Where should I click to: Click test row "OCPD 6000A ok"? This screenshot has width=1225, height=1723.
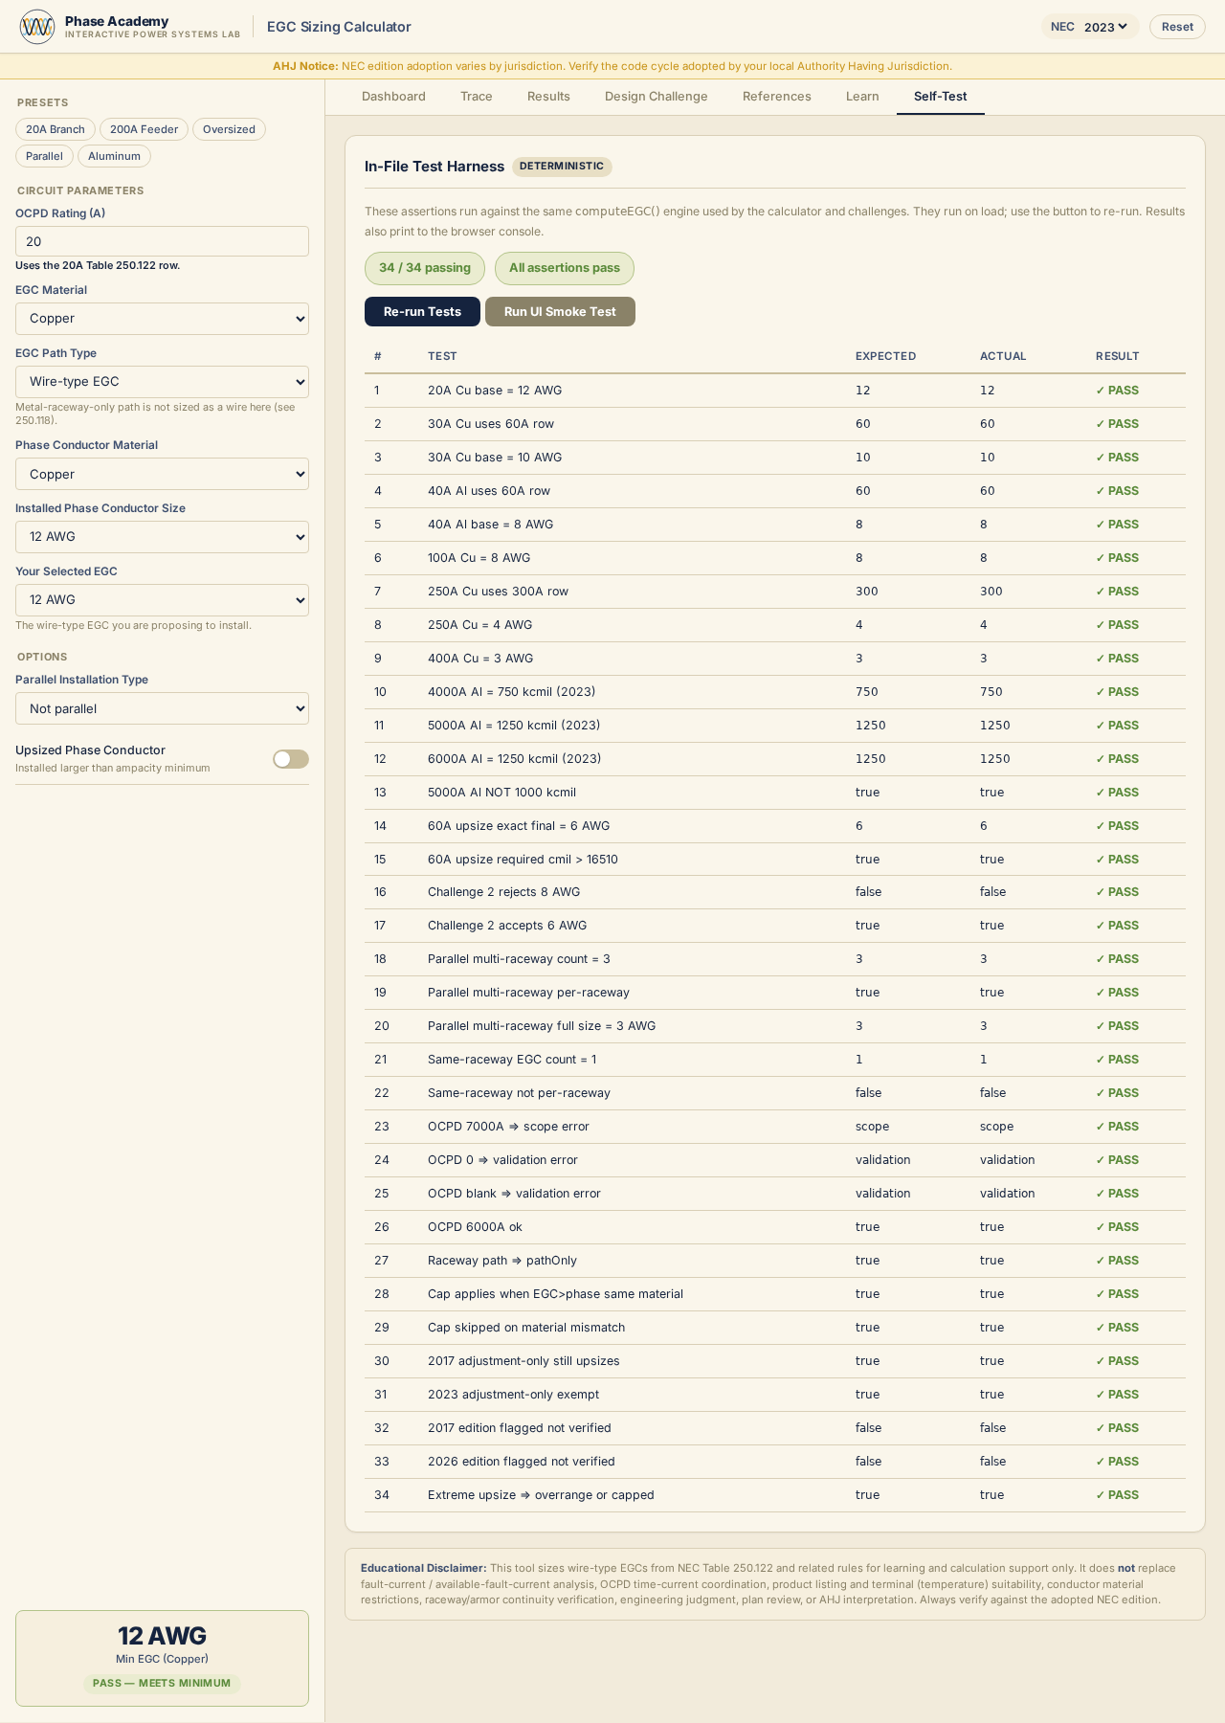[x=775, y=1227]
